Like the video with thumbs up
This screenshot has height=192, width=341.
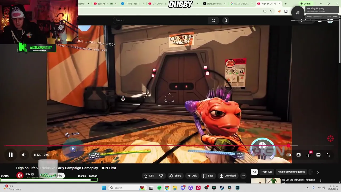click(x=149, y=176)
